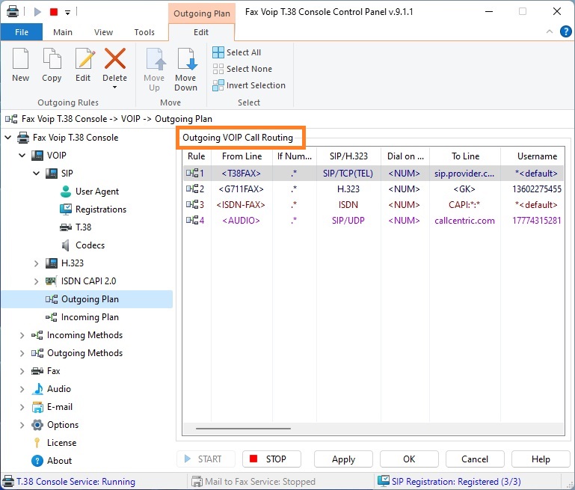Click the Apply button
Screen dimensions: 575x490
[343, 459]
